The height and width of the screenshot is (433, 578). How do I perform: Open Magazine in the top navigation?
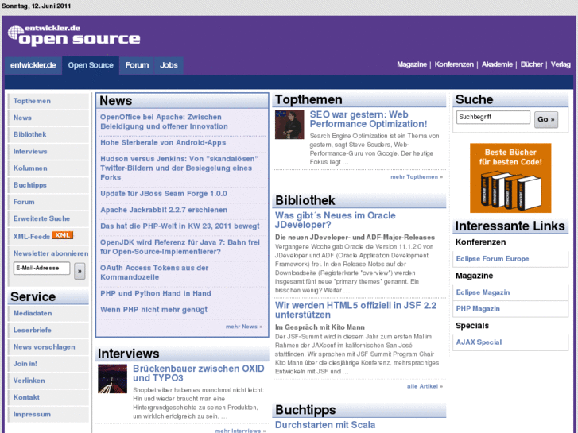click(x=412, y=64)
